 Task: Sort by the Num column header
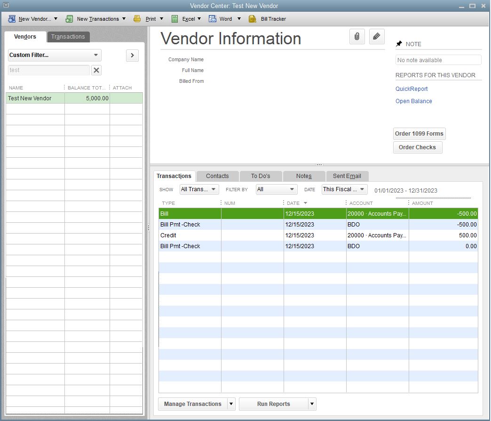[x=253, y=203]
